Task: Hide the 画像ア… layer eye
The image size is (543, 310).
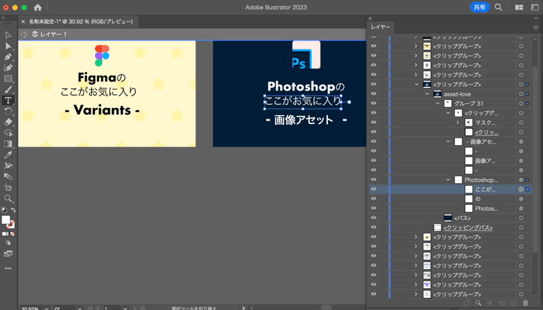Action: click(373, 160)
